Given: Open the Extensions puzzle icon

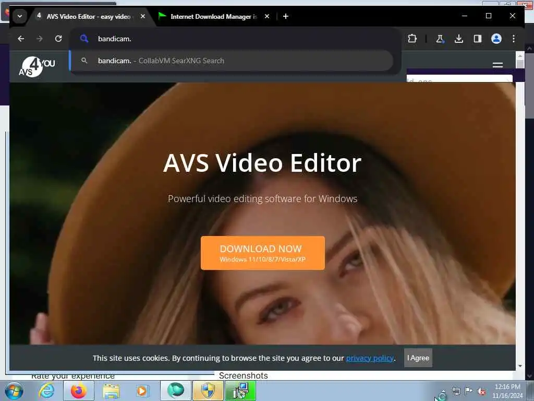Looking at the screenshot, I should [412, 39].
